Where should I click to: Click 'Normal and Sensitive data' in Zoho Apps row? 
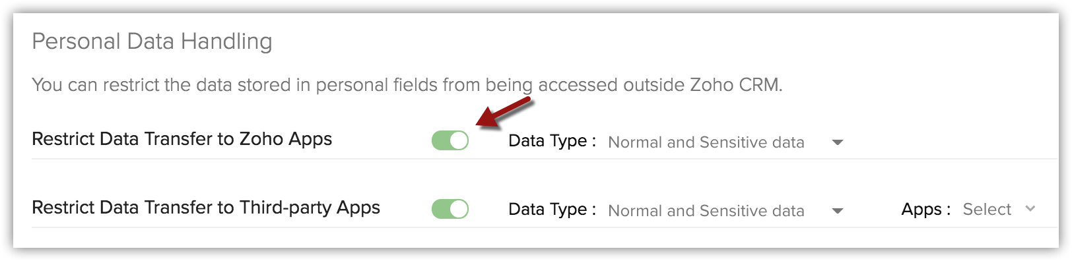pyautogui.click(x=706, y=142)
